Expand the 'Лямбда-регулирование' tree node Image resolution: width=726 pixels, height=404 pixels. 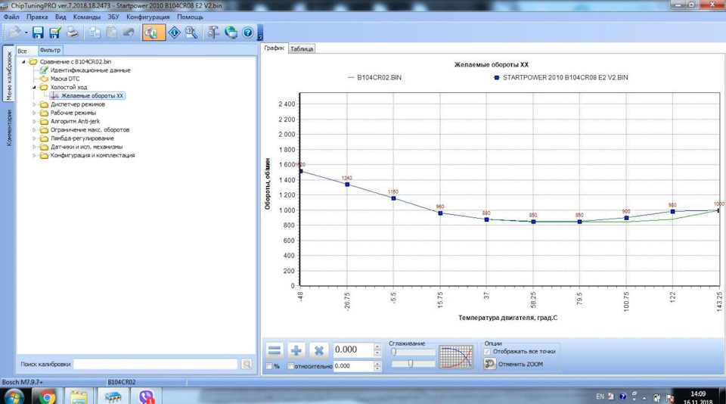click(x=34, y=138)
